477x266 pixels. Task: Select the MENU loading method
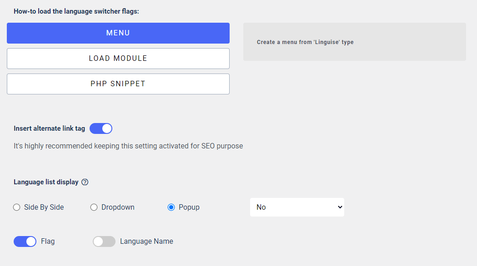click(118, 33)
